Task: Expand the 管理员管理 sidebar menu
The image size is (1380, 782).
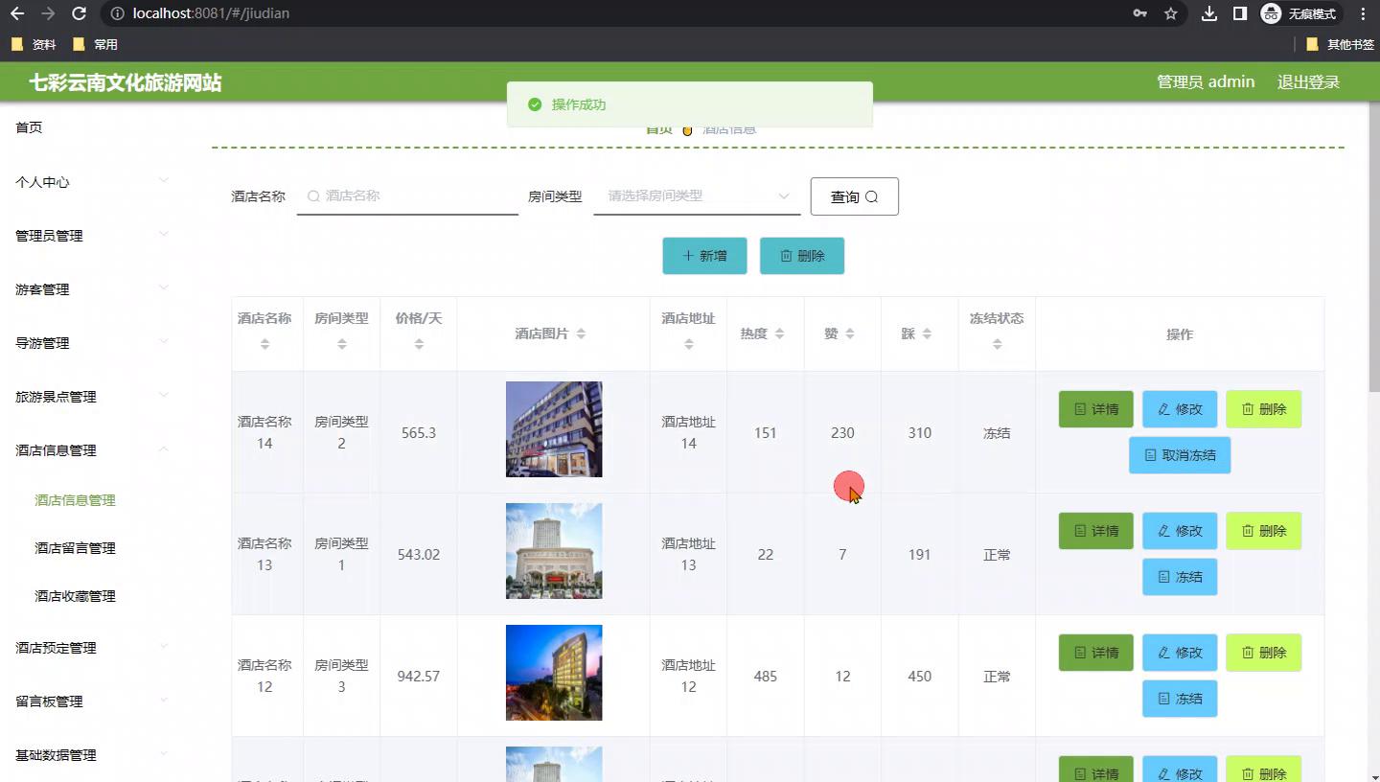Action: pos(93,236)
